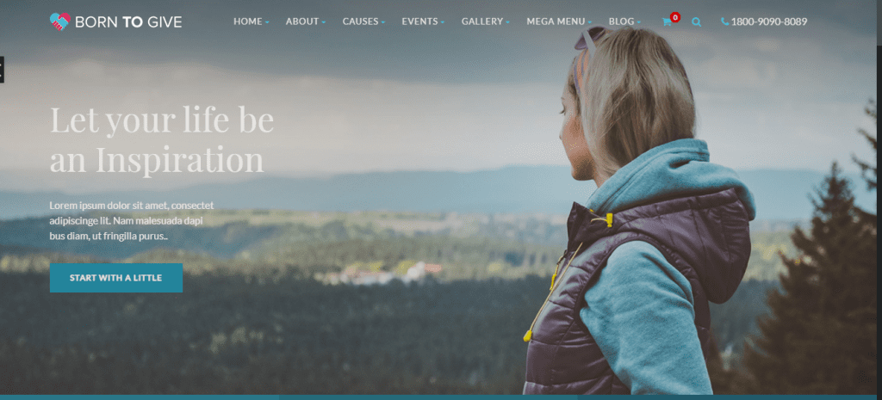The width and height of the screenshot is (882, 400).
Task: Open the Gallery menu item
Action: (x=482, y=22)
